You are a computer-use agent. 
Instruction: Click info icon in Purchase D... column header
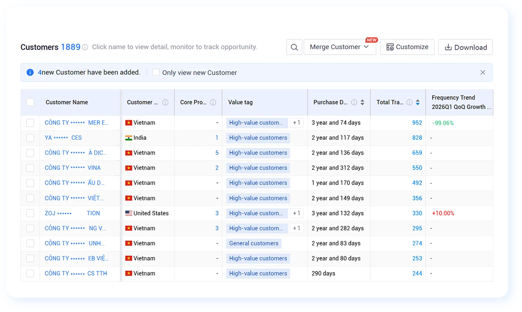point(354,103)
